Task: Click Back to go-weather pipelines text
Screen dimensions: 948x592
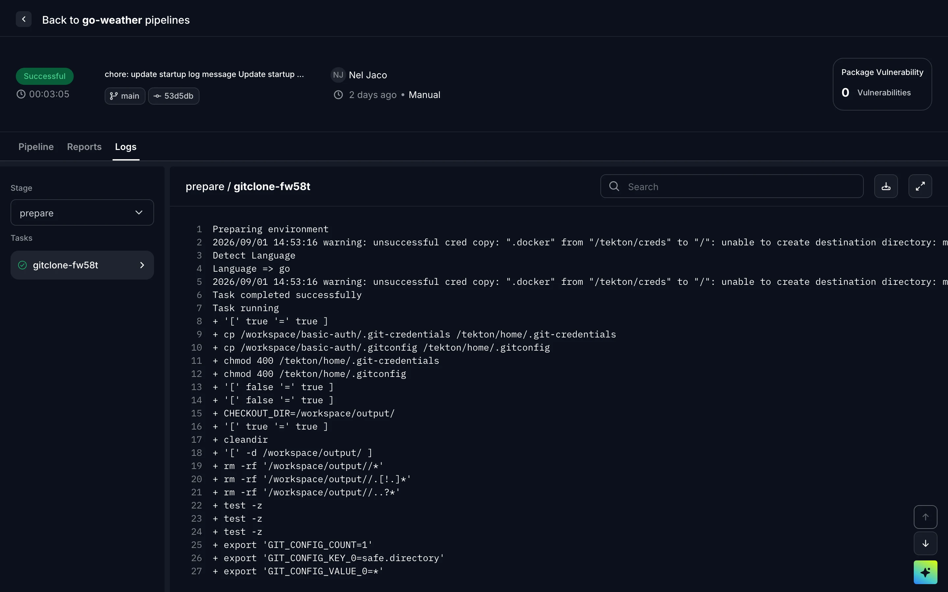Action: pyautogui.click(x=116, y=20)
